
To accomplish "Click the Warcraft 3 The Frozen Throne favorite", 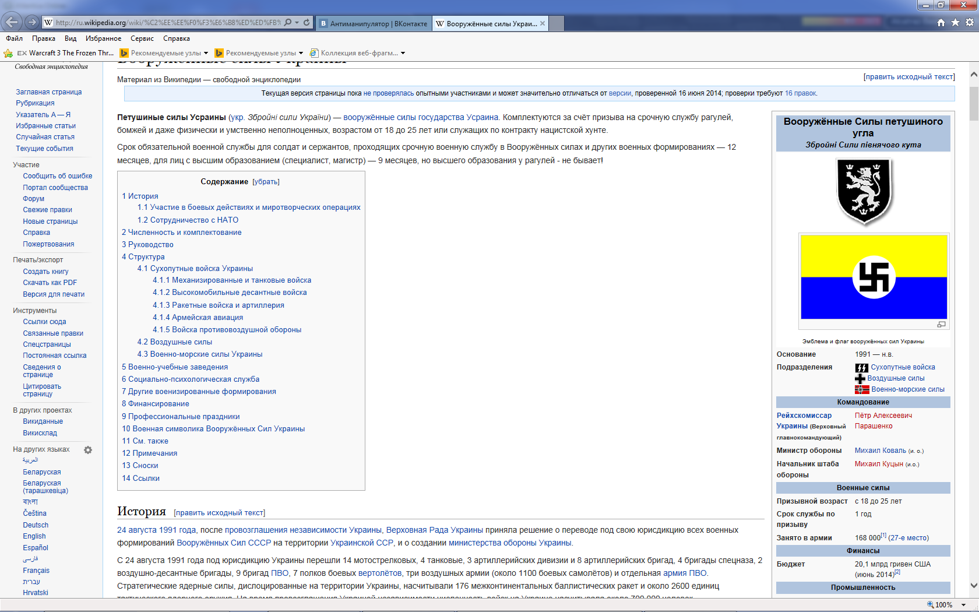I will [66, 53].
